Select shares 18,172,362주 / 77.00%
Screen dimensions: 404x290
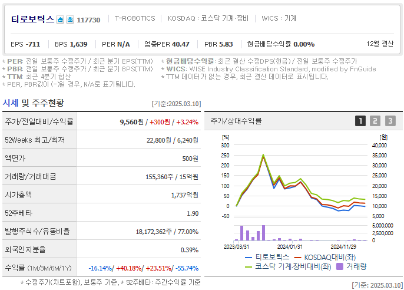pyautogui.click(x=167, y=232)
